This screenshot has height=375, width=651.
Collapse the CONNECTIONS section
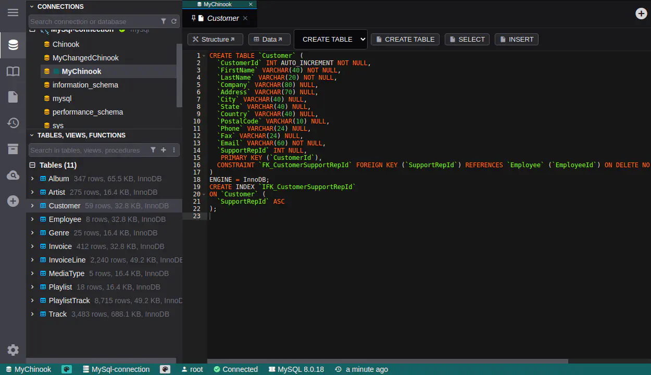point(32,7)
